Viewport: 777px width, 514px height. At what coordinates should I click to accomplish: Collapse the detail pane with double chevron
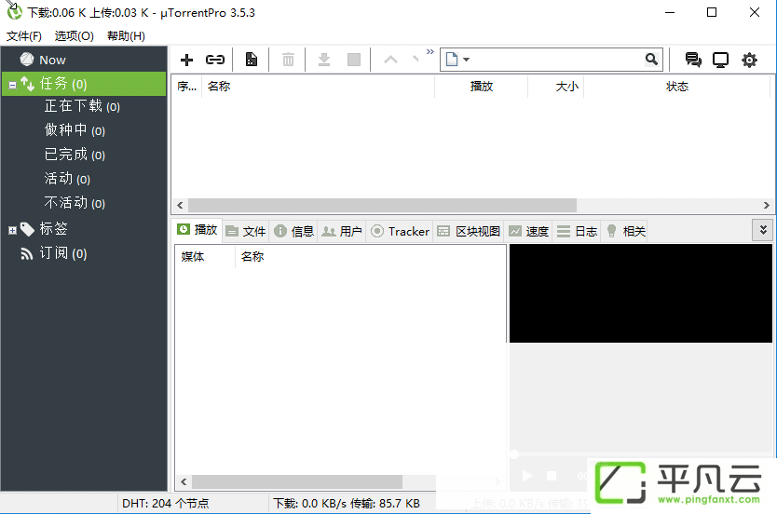tap(763, 230)
